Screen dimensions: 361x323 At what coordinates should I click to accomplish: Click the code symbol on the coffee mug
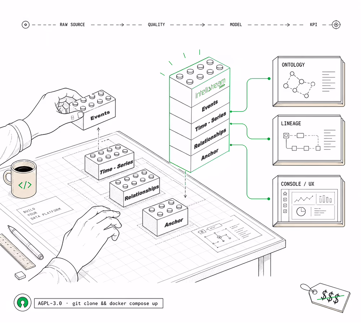click(25, 185)
